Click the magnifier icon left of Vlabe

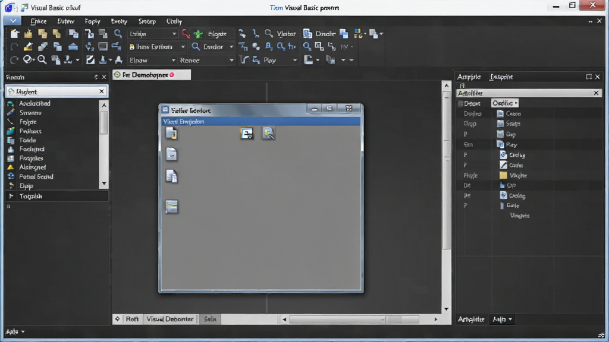point(269,34)
